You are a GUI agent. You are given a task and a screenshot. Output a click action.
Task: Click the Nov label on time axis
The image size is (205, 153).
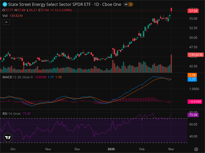coord(48,149)
